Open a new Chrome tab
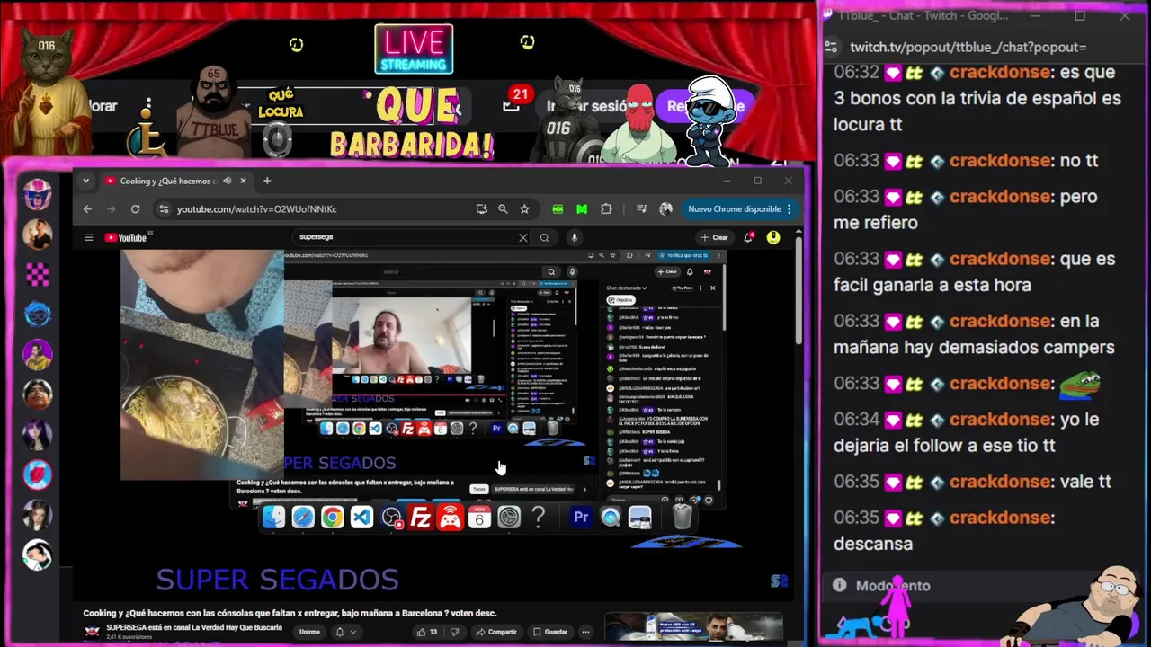Viewport: 1151px width, 647px height. click(267, 181)
